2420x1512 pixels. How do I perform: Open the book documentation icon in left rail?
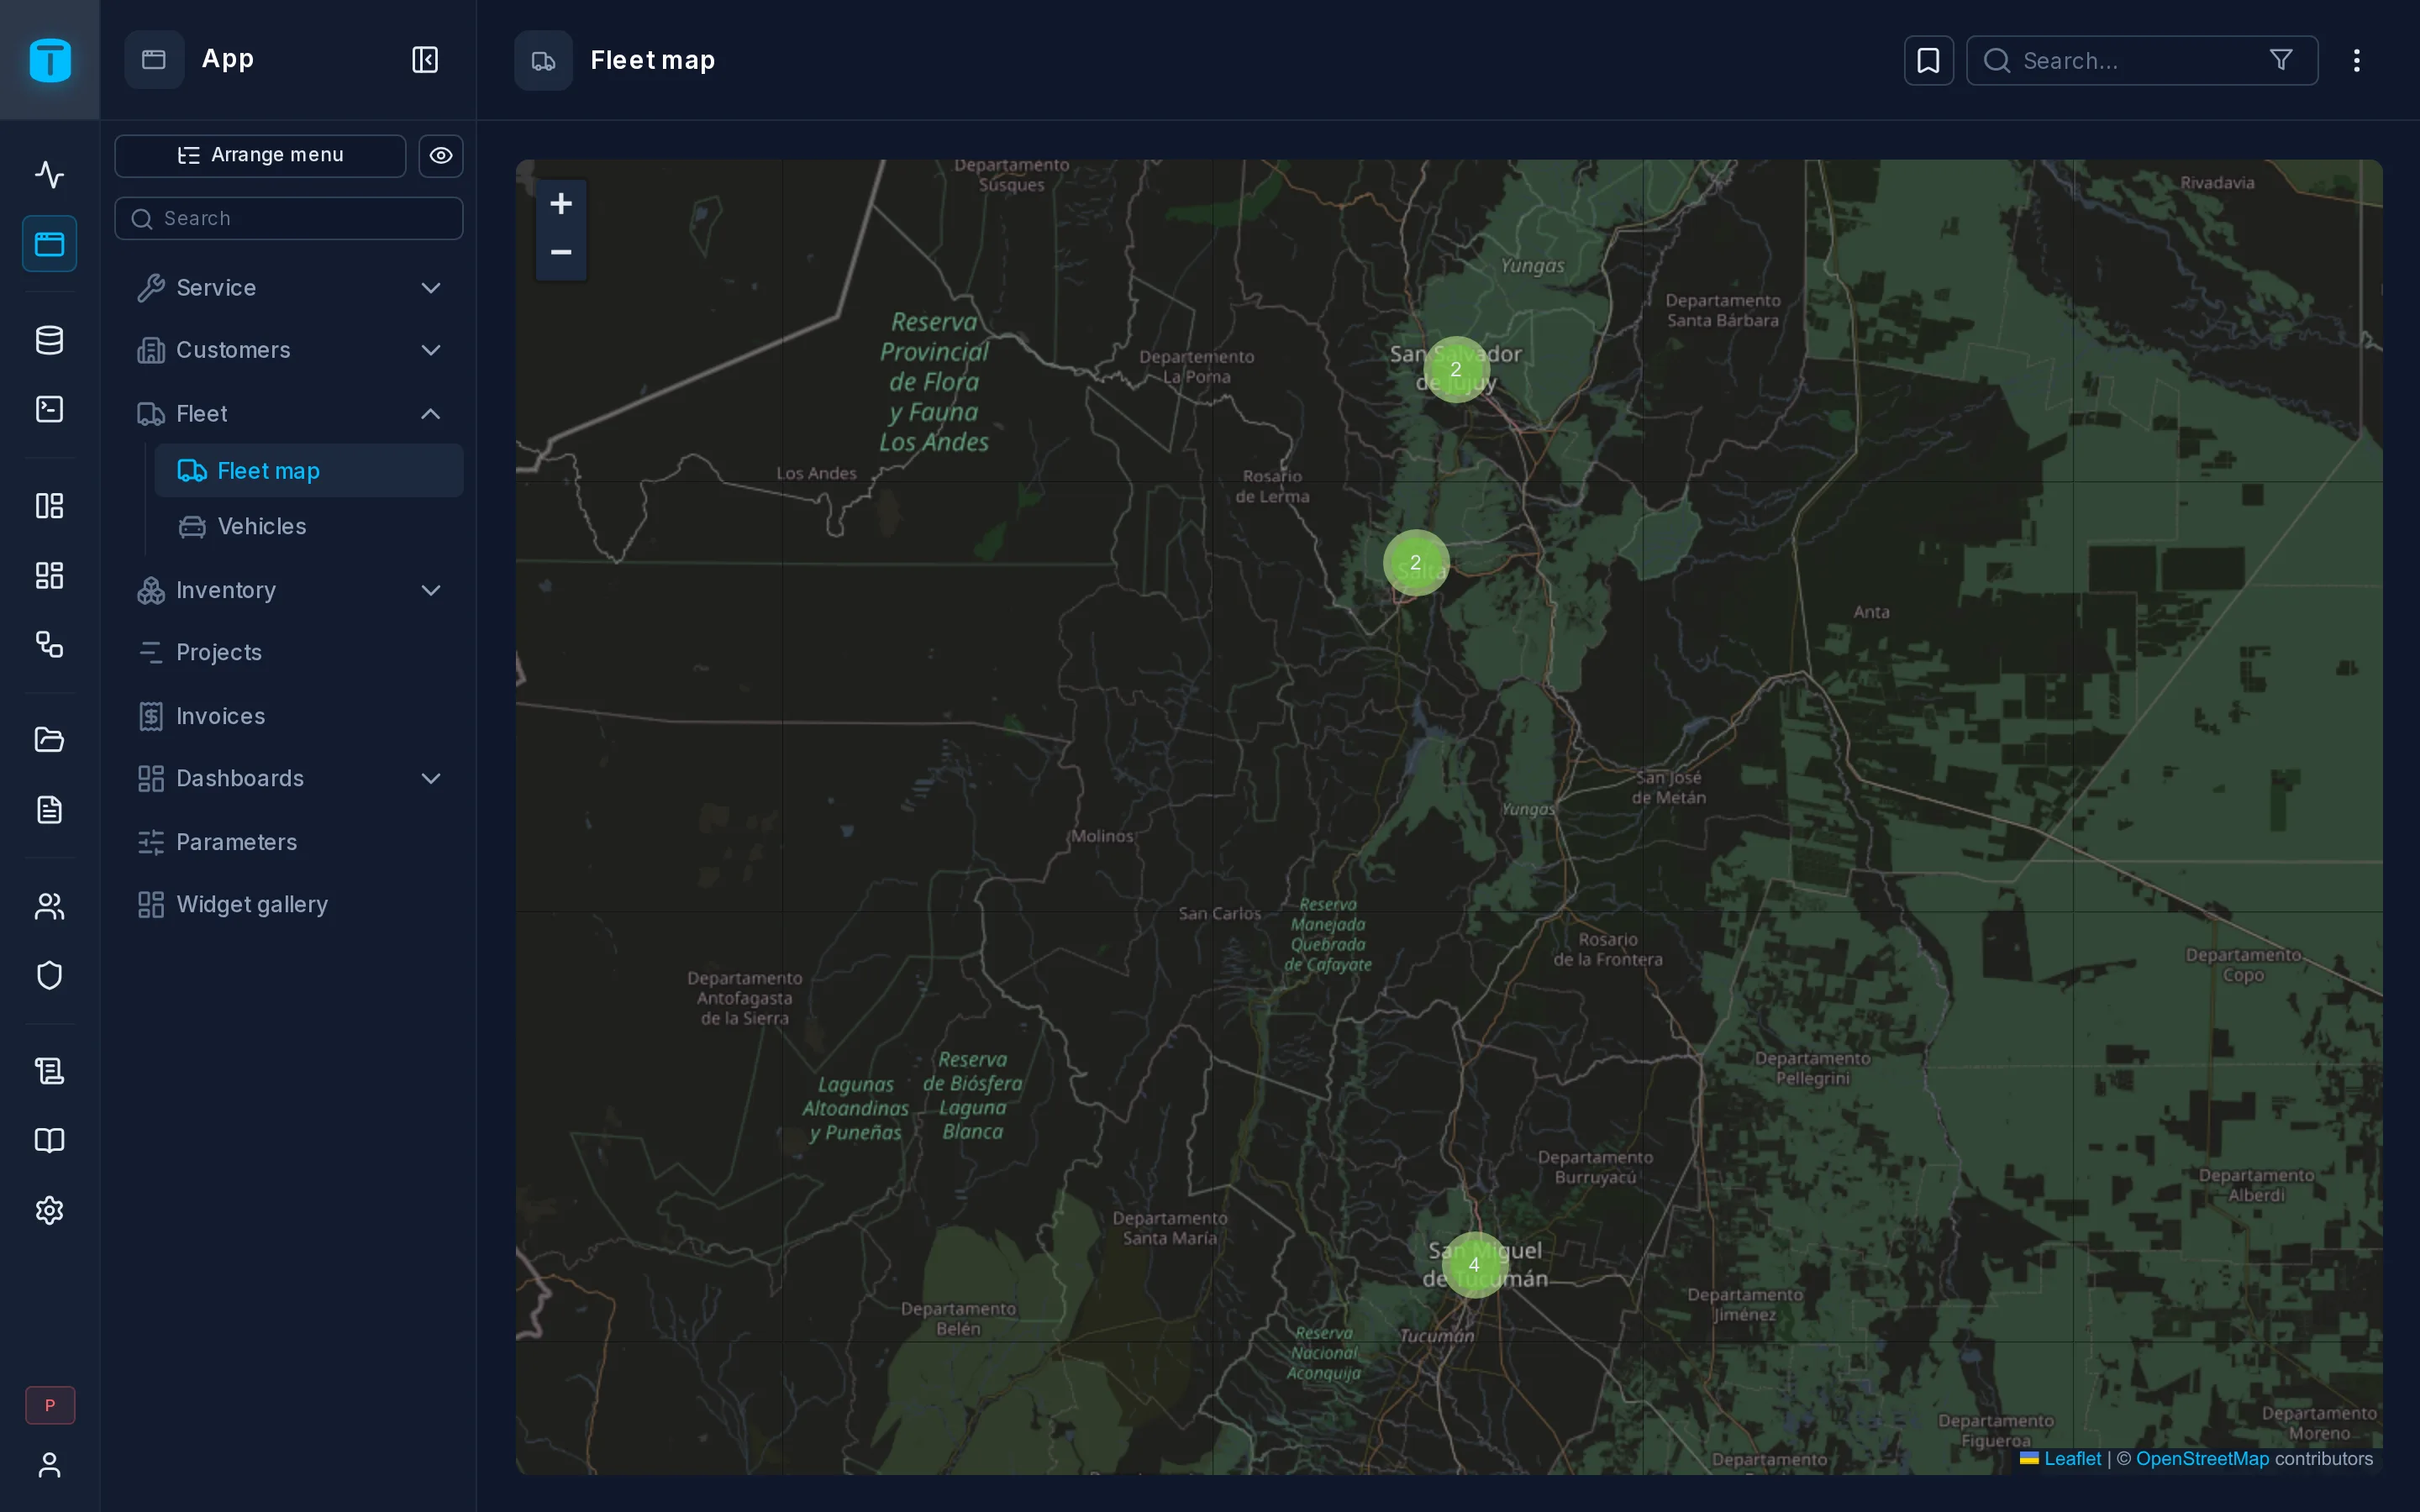49,1141
